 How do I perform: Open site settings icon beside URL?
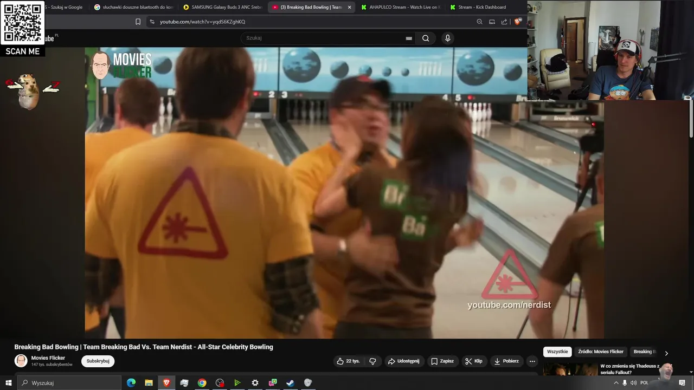pos(152,22)
